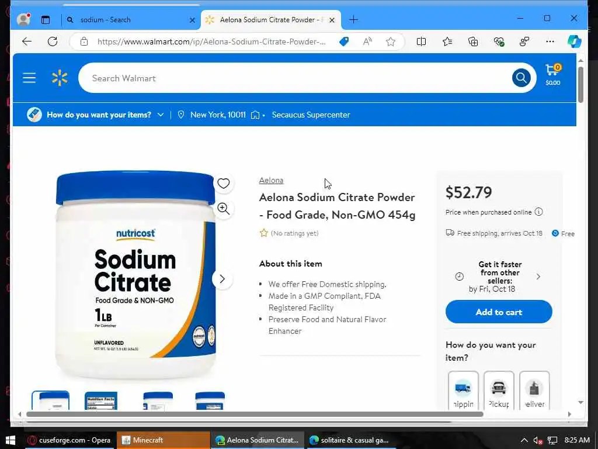
Task: Open the linked-profiles toolbar icon
Action: coord(524,42)
